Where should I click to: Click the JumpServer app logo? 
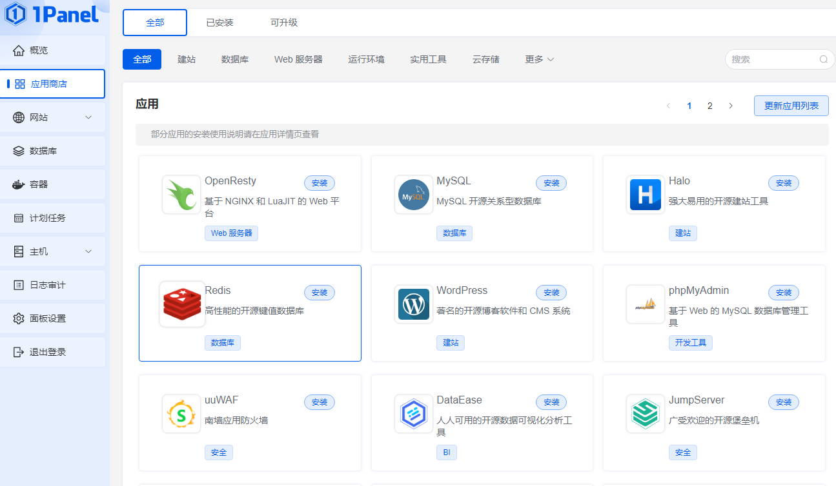pos(646,414)
